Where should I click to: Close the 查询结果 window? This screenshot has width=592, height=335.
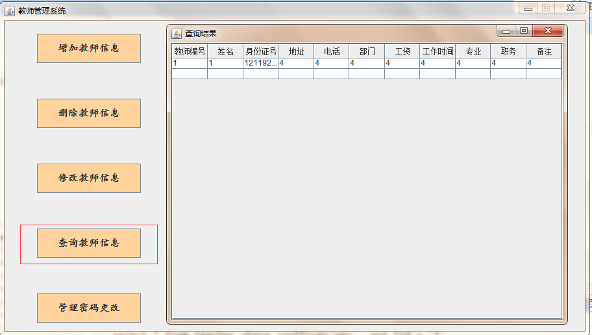(x=548, y=31)
